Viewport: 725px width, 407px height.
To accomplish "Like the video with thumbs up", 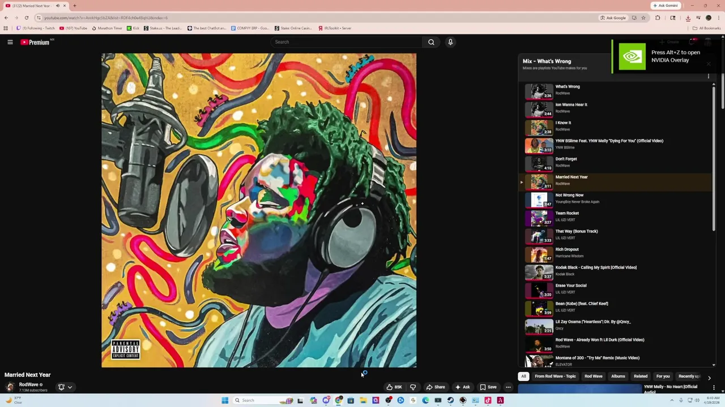I will 394,387.
